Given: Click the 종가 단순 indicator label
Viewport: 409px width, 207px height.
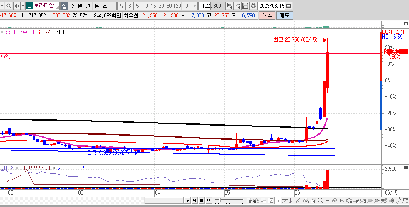Looking at the screenshot, I should click(x=16, y=32).
